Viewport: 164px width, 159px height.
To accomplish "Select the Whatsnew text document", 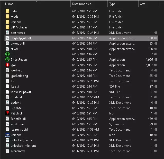I will tap(17, 151).
